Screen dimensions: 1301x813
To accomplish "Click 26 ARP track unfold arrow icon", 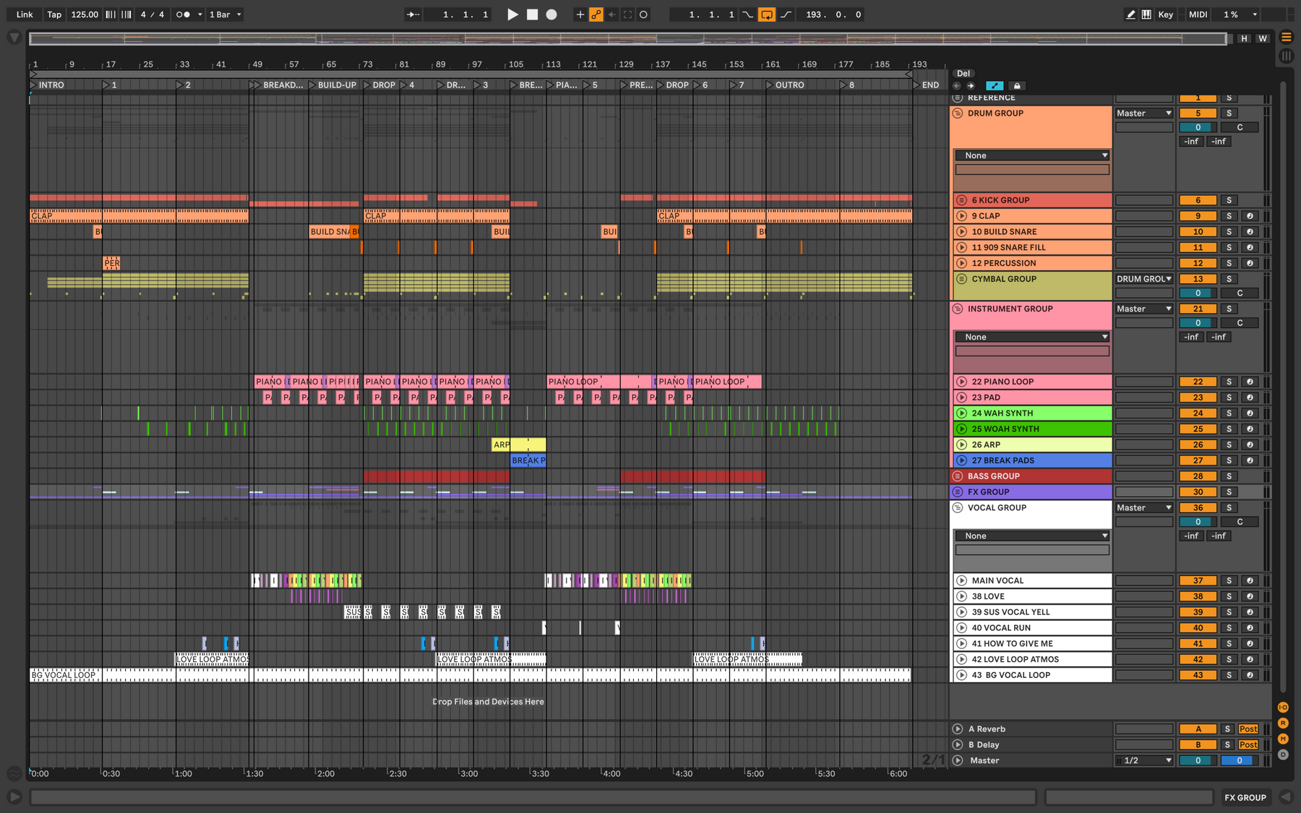I will [x=961, y=445].
